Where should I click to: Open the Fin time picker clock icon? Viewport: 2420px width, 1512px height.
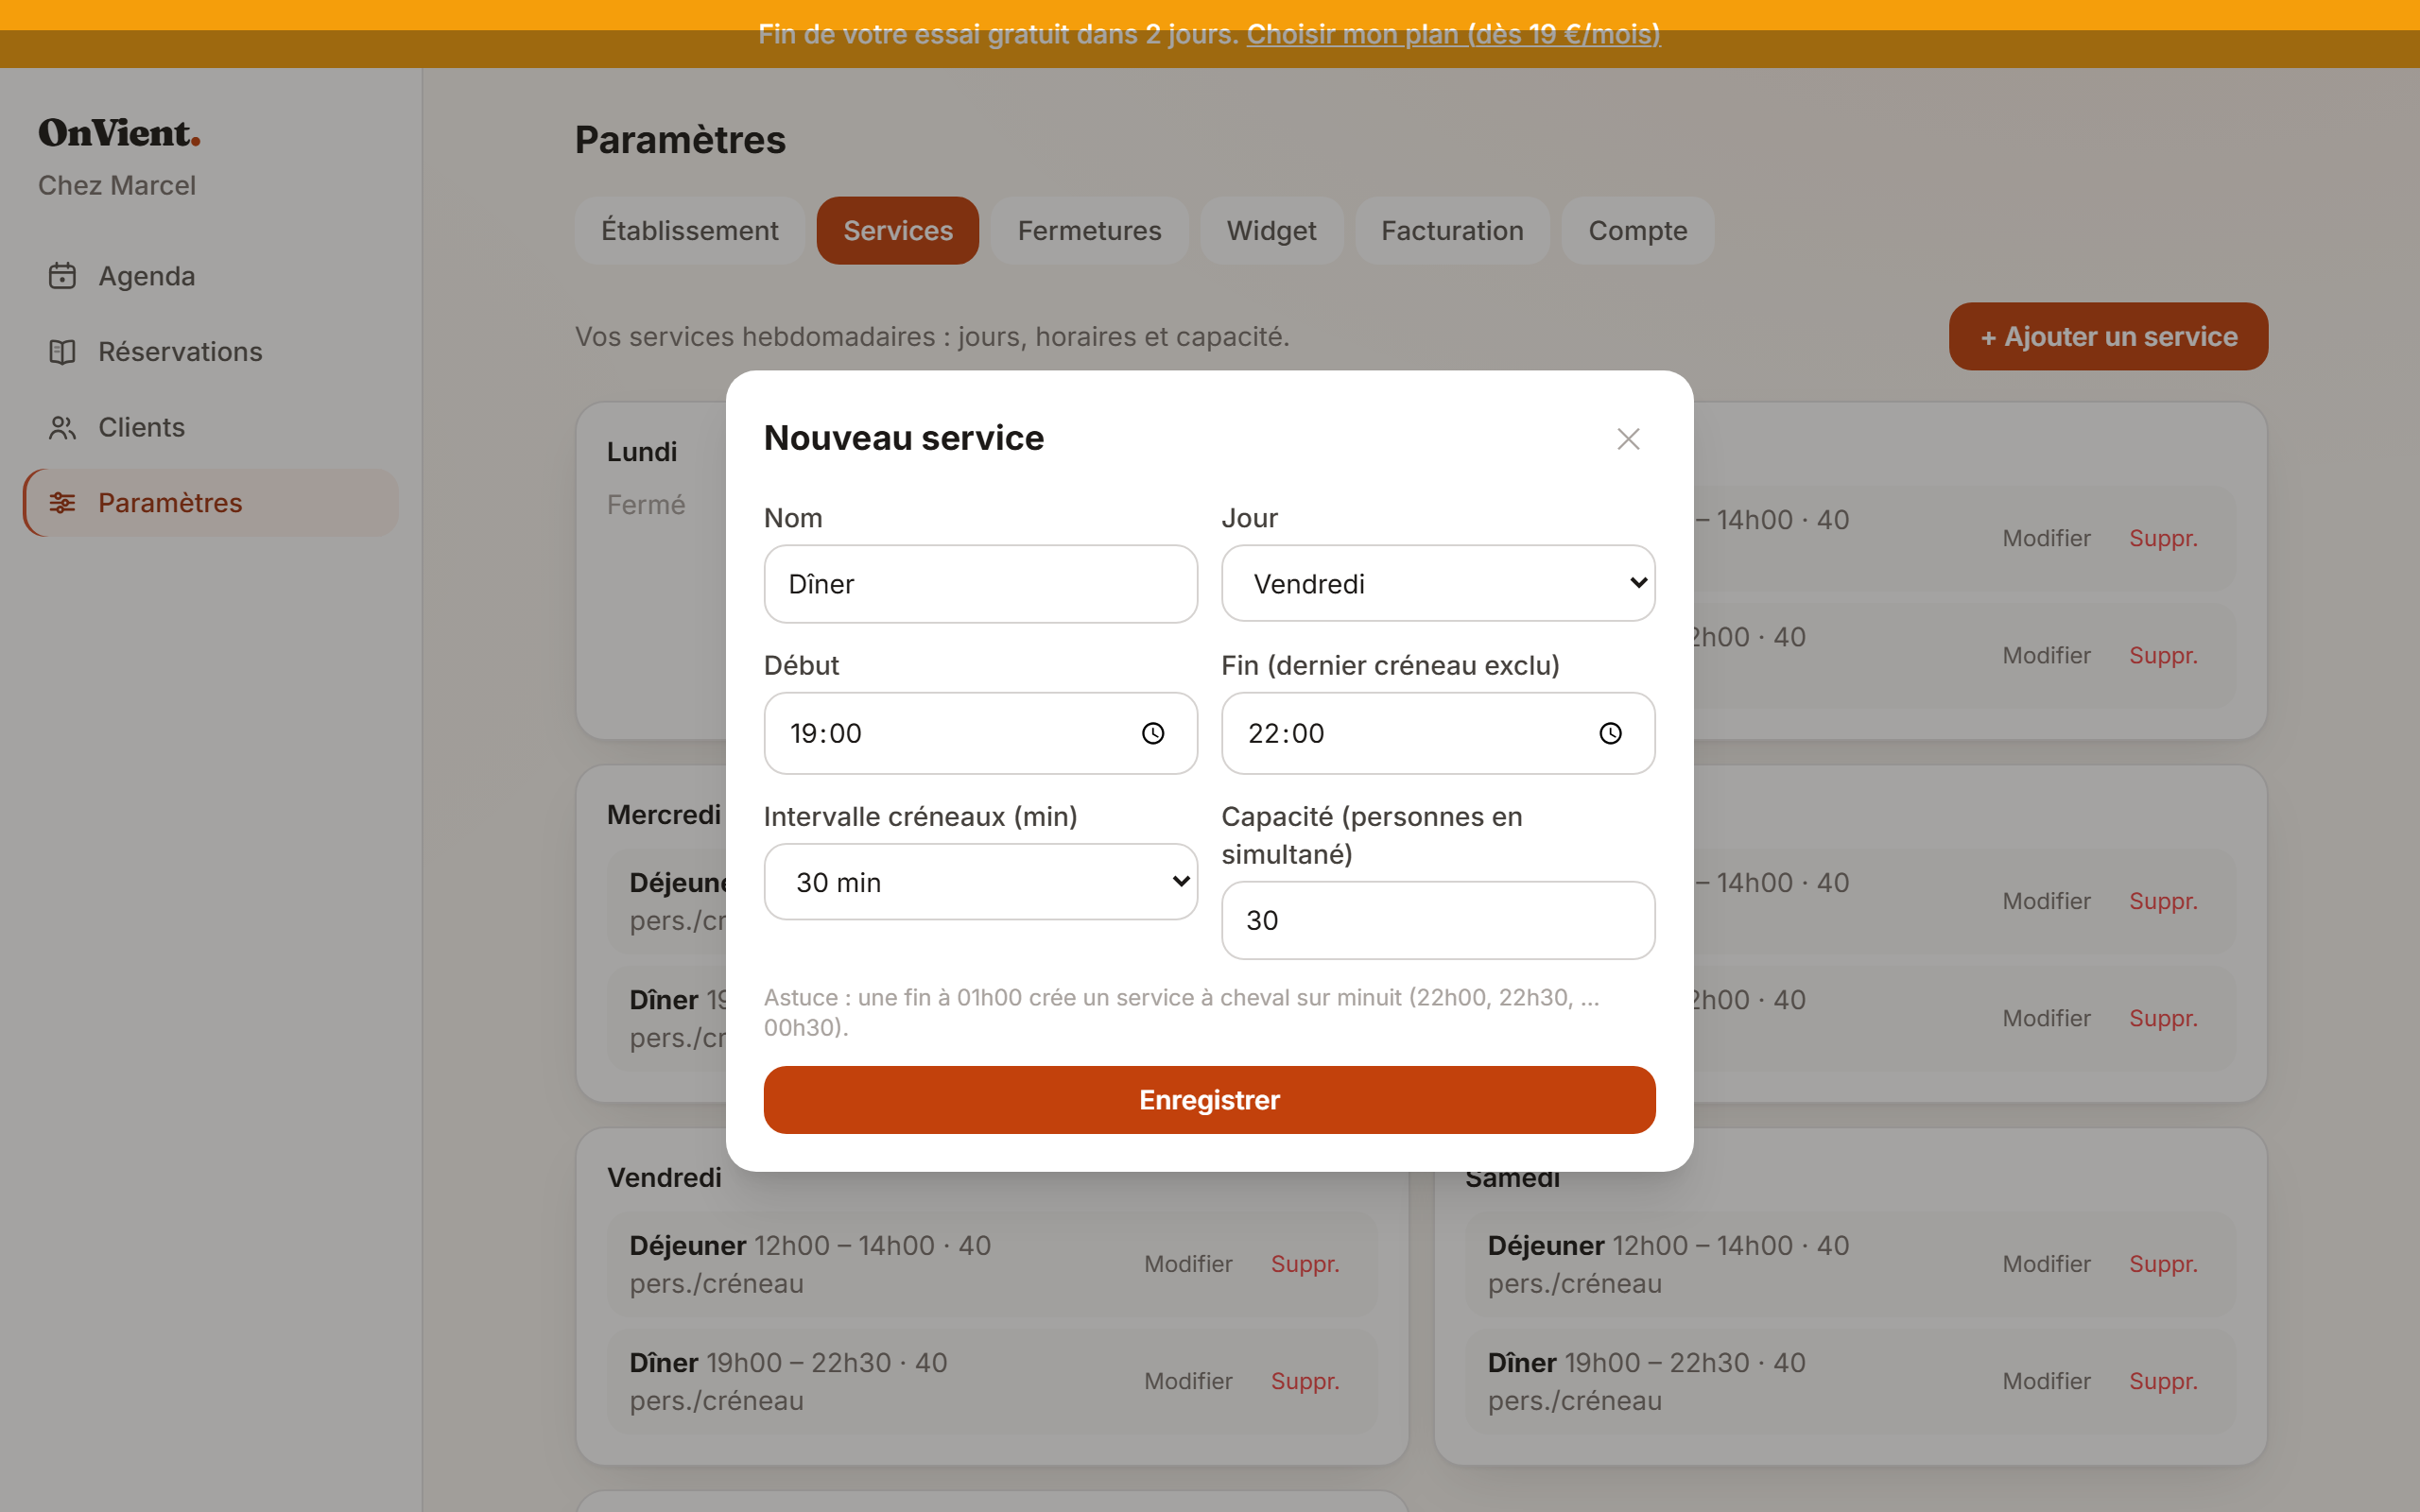pos(1610,734)
